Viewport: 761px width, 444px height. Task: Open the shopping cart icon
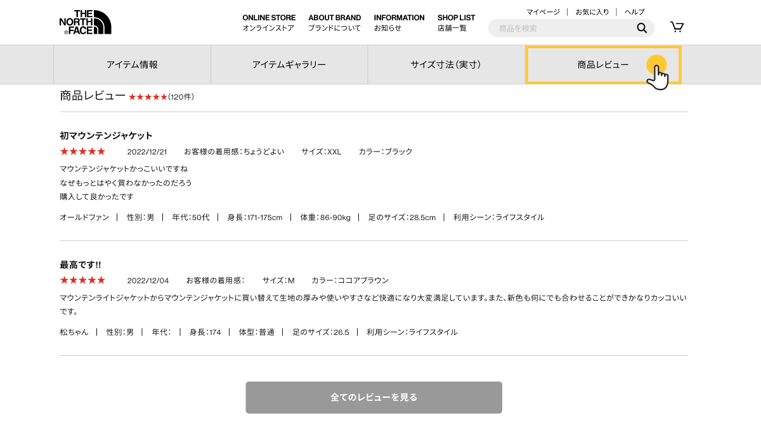pyautogui.click(x=677, y=27)
